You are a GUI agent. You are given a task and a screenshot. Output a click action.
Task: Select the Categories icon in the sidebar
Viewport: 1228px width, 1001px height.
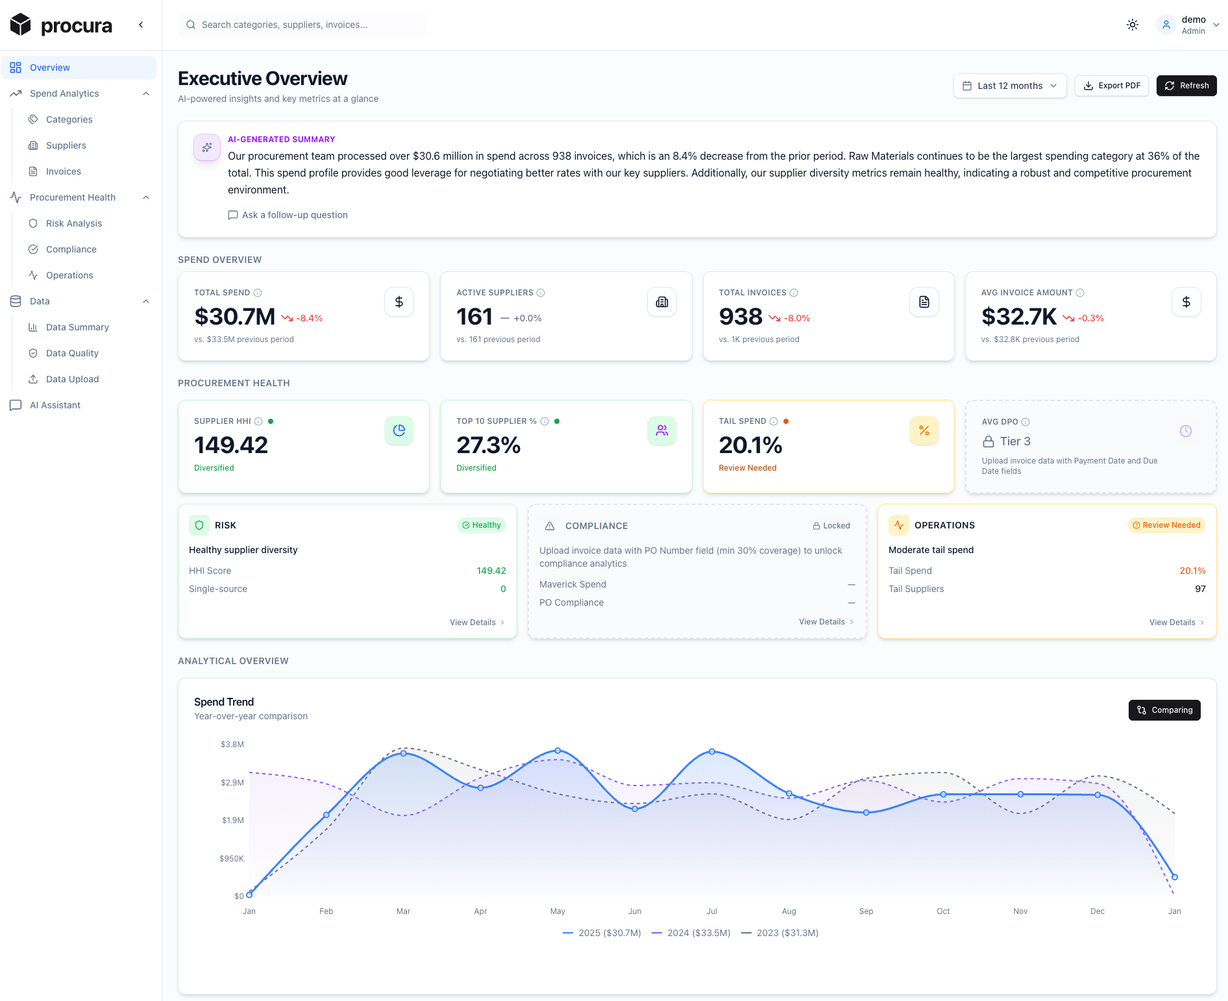pyautogui.click(x=33, y=119)
